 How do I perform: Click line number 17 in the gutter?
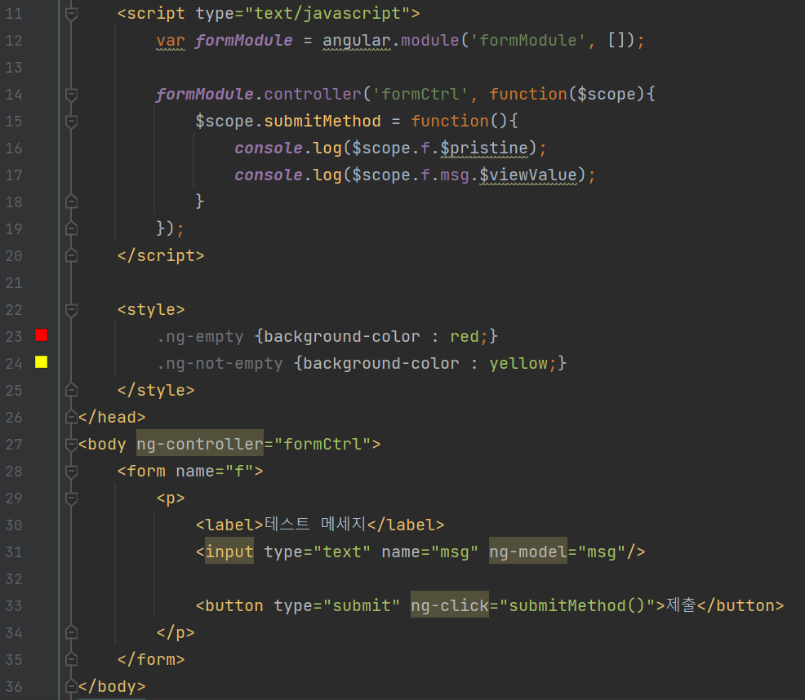[14, 175]
